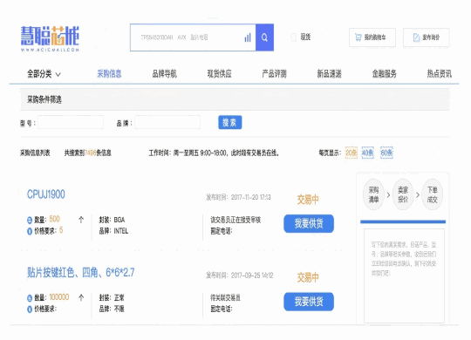
Task: Click 采购清单 step circle
Action: 373,194
